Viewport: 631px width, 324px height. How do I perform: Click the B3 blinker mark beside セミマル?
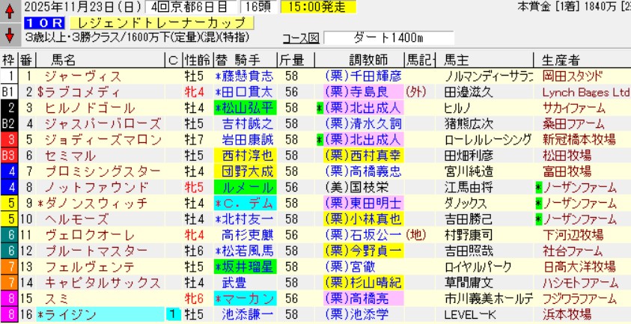point(9,156)
